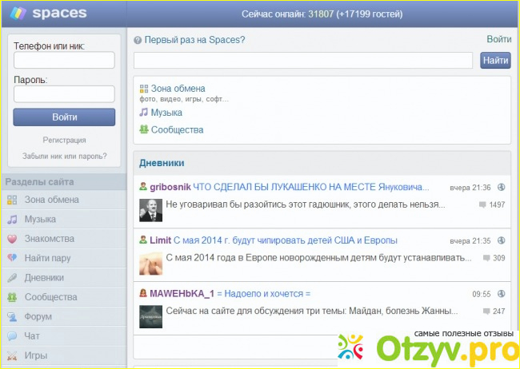Click the Зона обмена grid icon in sidebar
This screenshot has height=369, width=520.
(12, 200)
